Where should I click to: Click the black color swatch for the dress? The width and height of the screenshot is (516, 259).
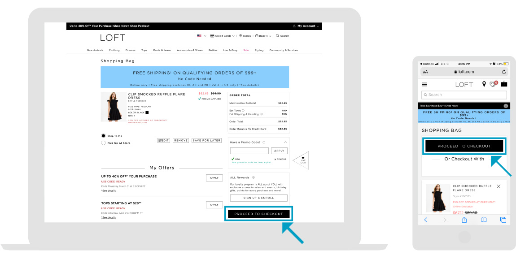[147, 112]
